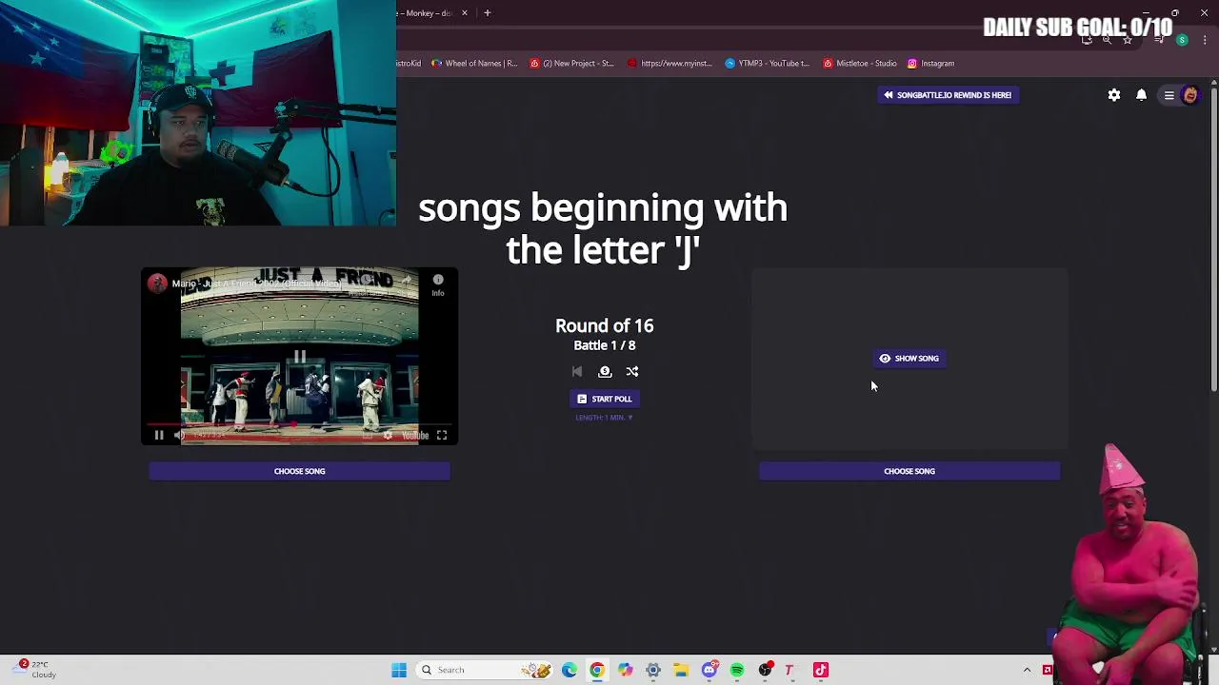This screenshot has height=685, width=1219.
Task: Open the New Project bookmark
Action: (571, 64)
